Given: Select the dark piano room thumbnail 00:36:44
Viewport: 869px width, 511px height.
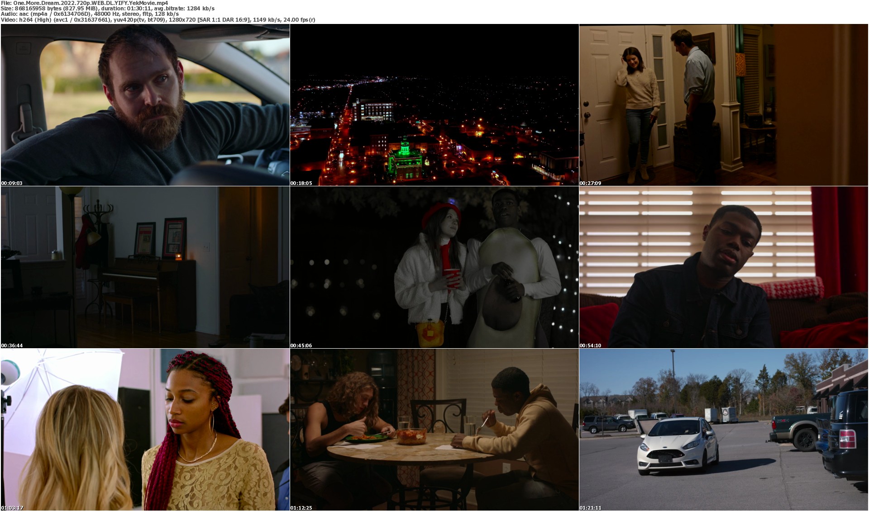Looking at the screenshot, I should tap(145, 267).
